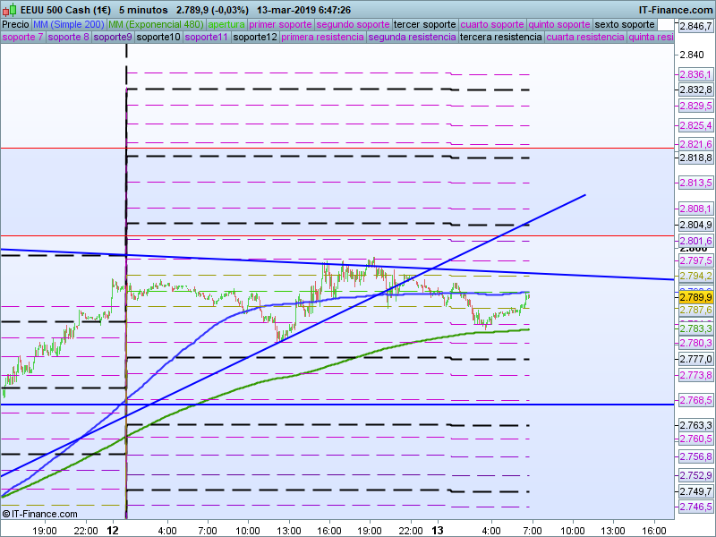Click the 2.752,9 price label

[695, 475]
